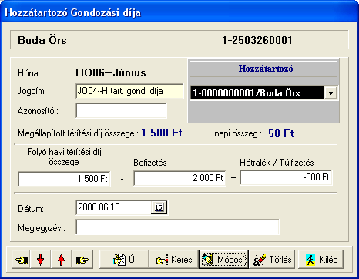The height and width of the screenshot is (279, 359).
Task: Click the month text HO06—Június
Action: click(111, 73)
